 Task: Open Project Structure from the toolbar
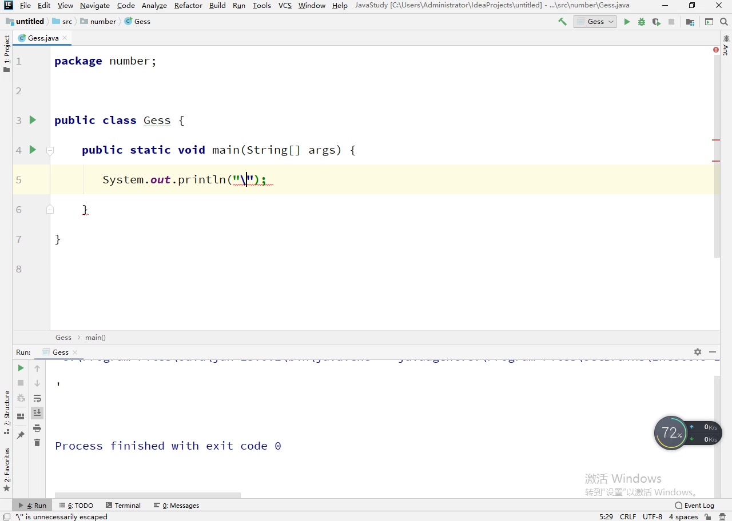pyautogui.click(x=690, y=22)
